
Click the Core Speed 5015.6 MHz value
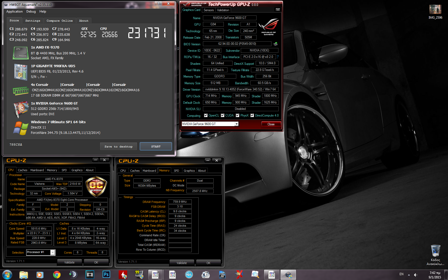39,229
